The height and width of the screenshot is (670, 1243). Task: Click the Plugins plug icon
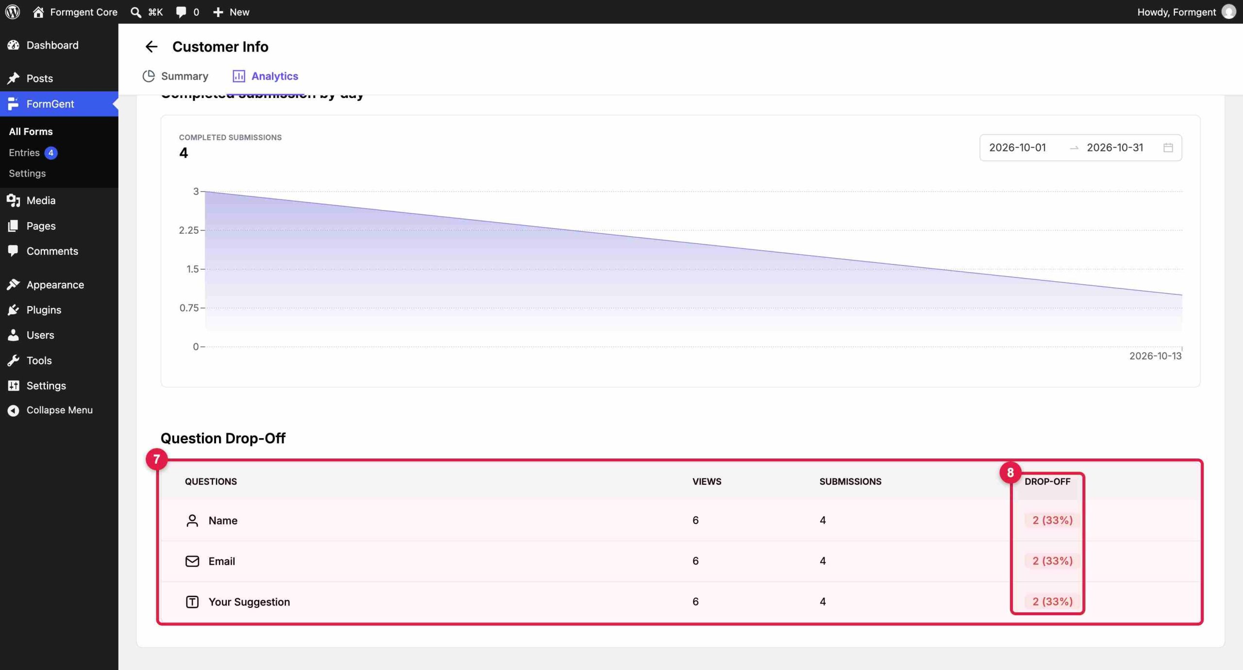(13, 310)
